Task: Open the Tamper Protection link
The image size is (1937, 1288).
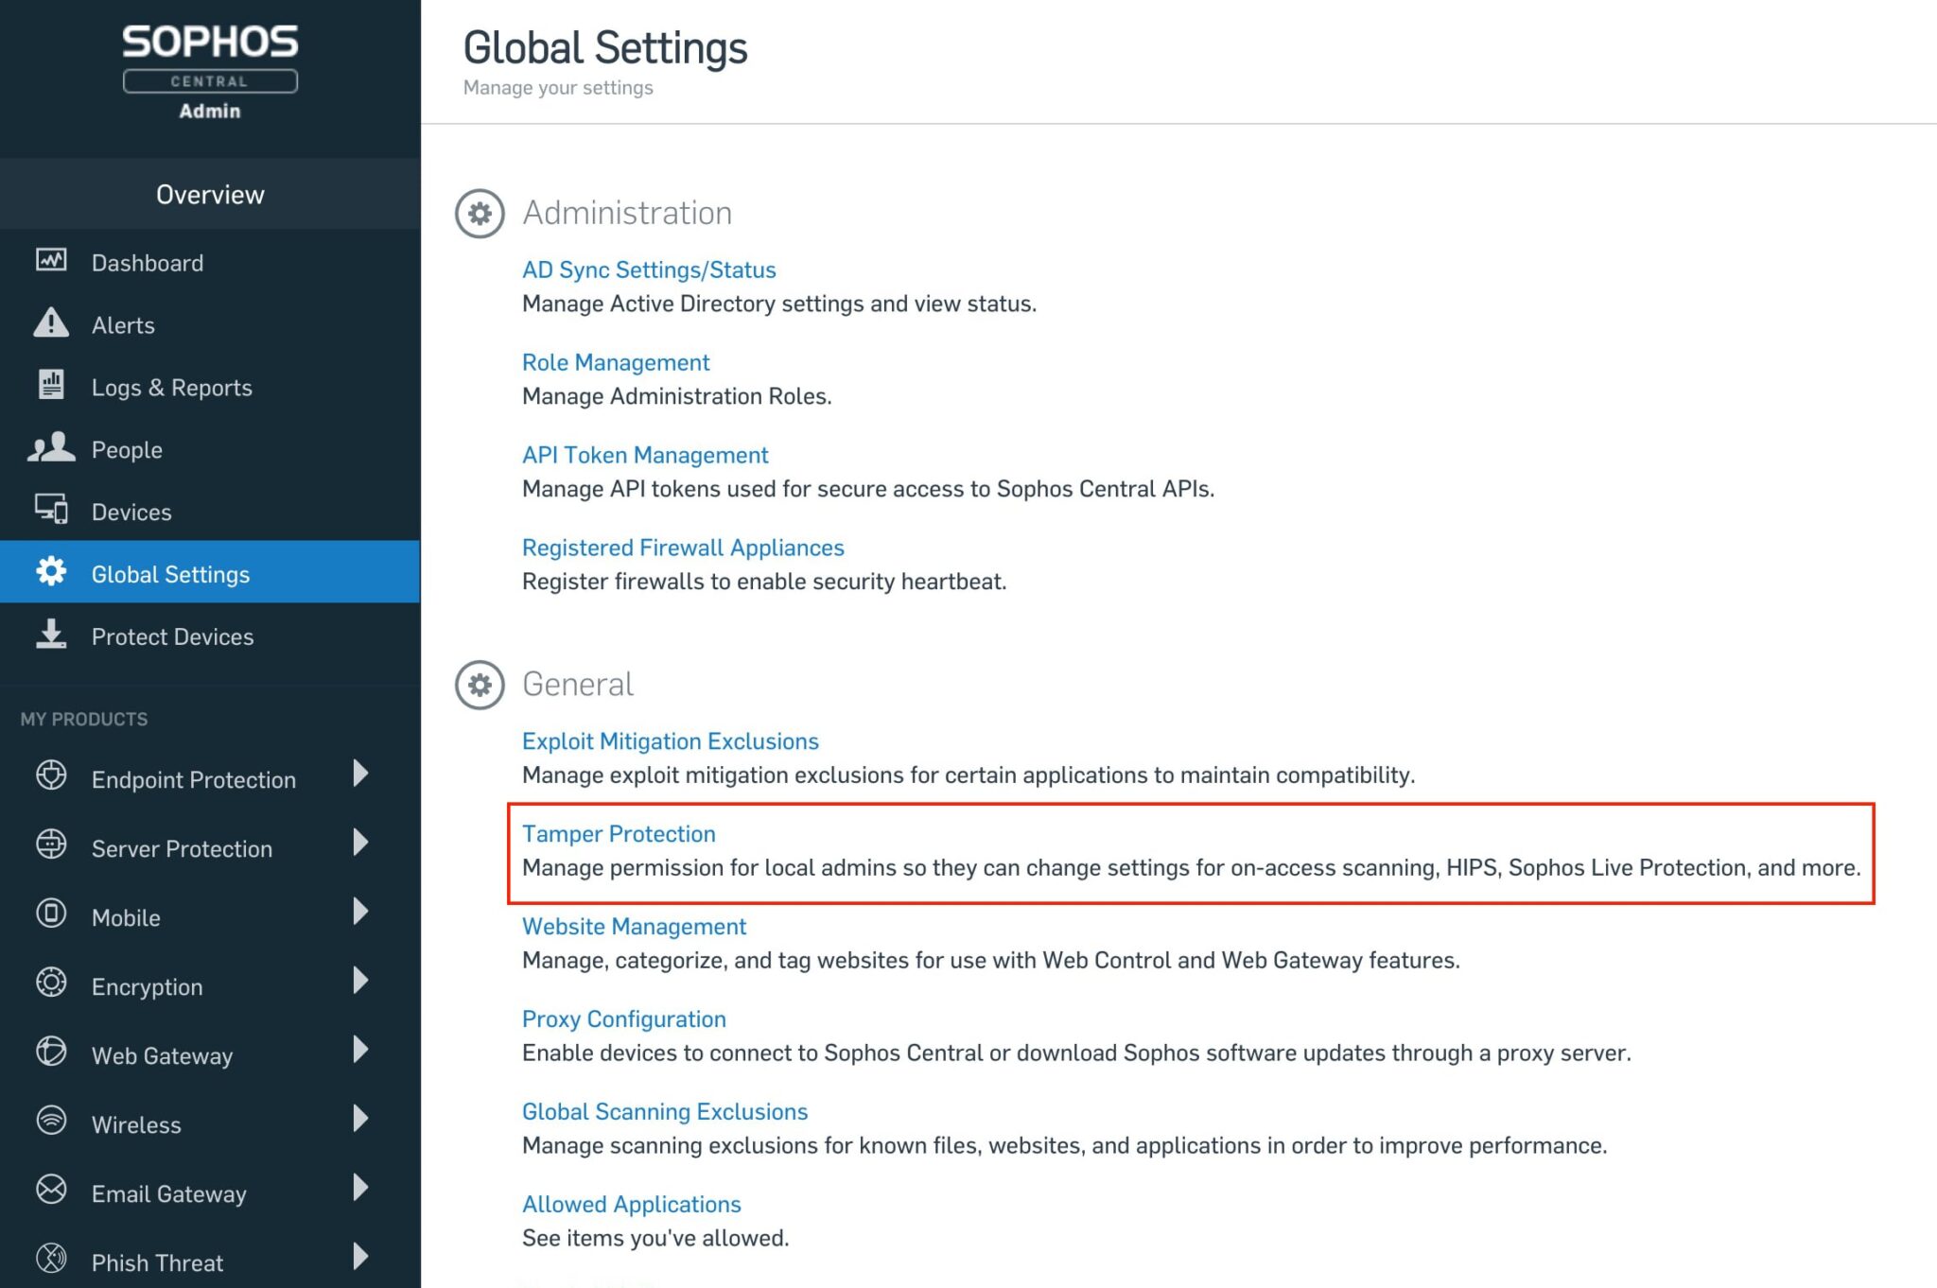Action: 619,833
